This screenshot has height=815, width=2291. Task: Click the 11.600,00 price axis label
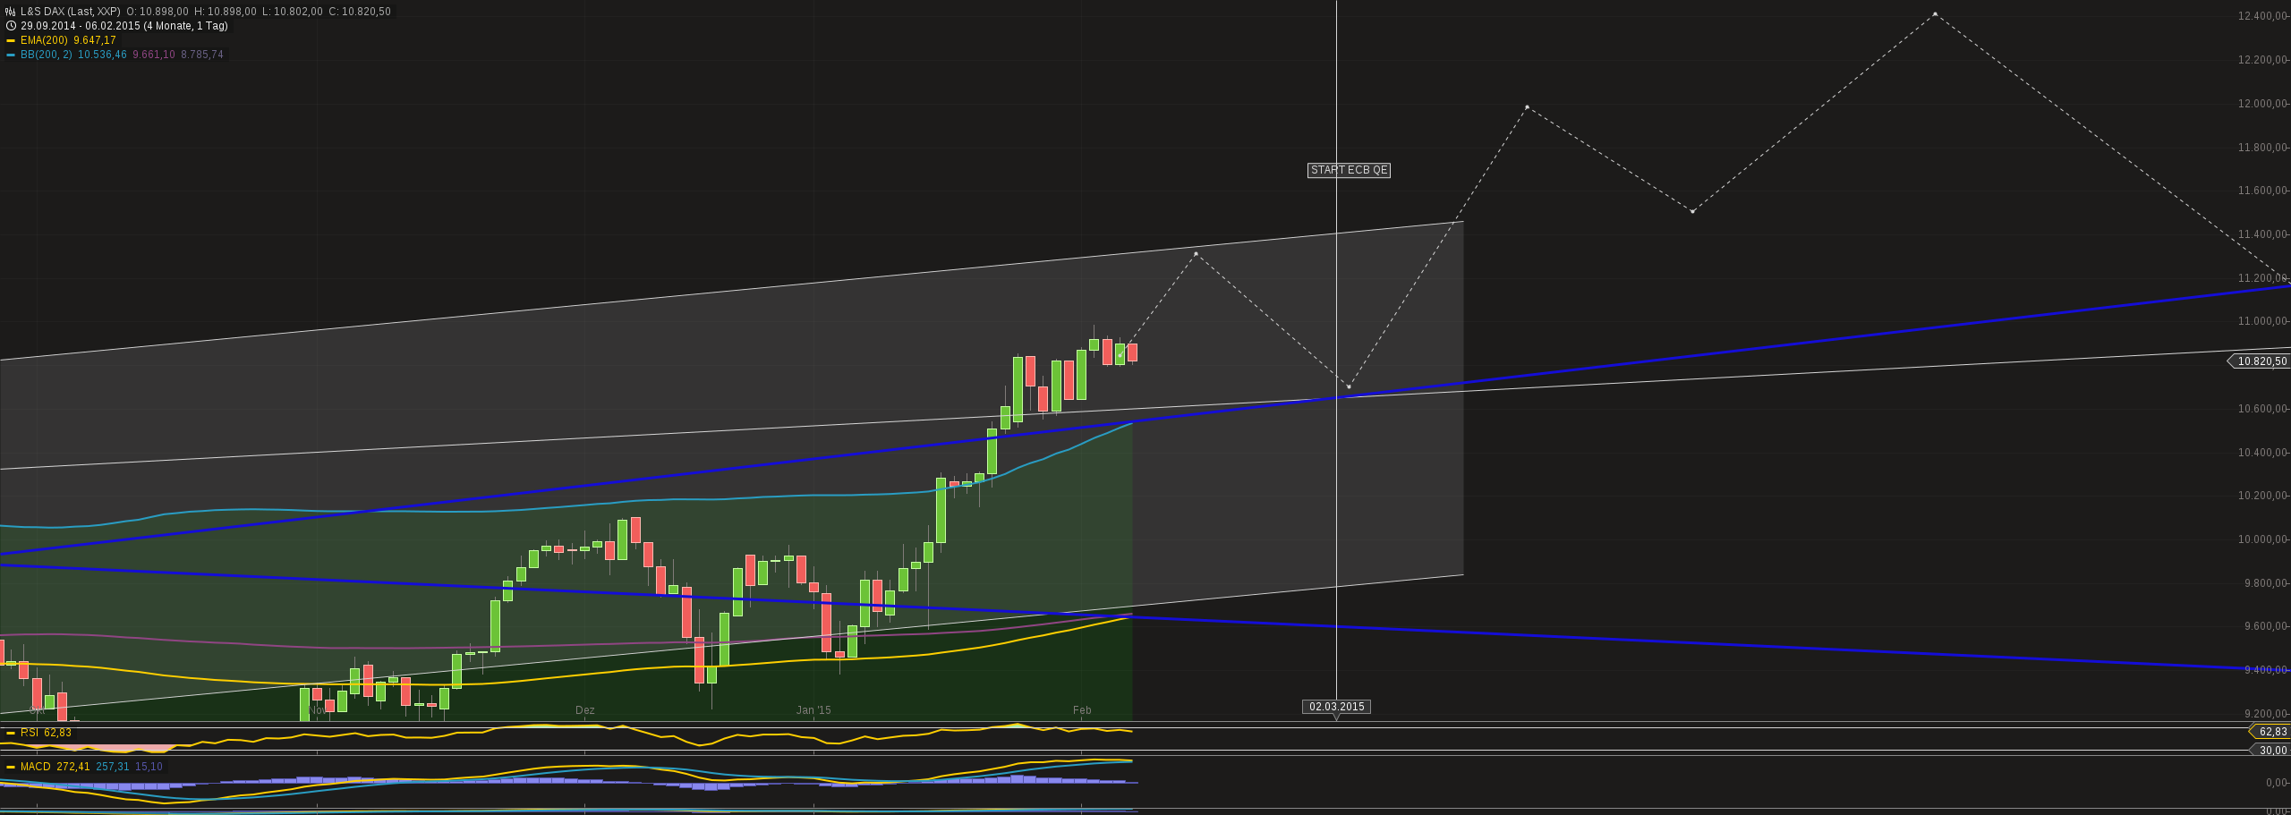[2261, 191]
